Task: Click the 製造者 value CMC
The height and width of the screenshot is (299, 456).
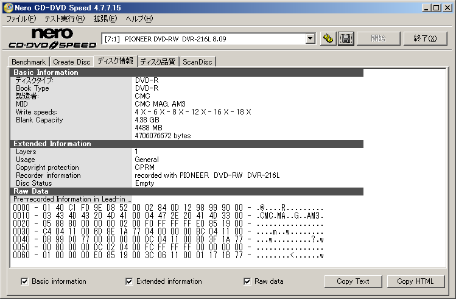Action: (142, 96)
